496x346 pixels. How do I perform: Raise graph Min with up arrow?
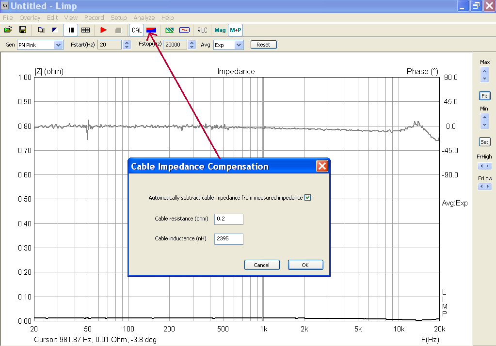tap(485, 118)
